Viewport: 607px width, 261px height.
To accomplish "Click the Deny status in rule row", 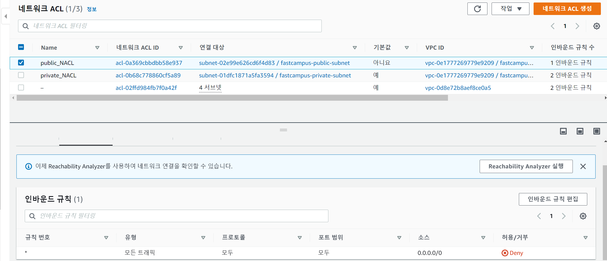I will (x=512, y=253).
